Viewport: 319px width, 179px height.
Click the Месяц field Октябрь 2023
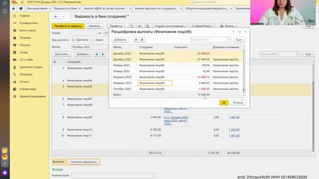90,47
